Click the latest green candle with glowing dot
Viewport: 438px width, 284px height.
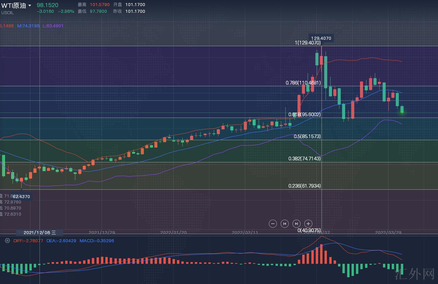pyautogui.click(x=402, y=109)
